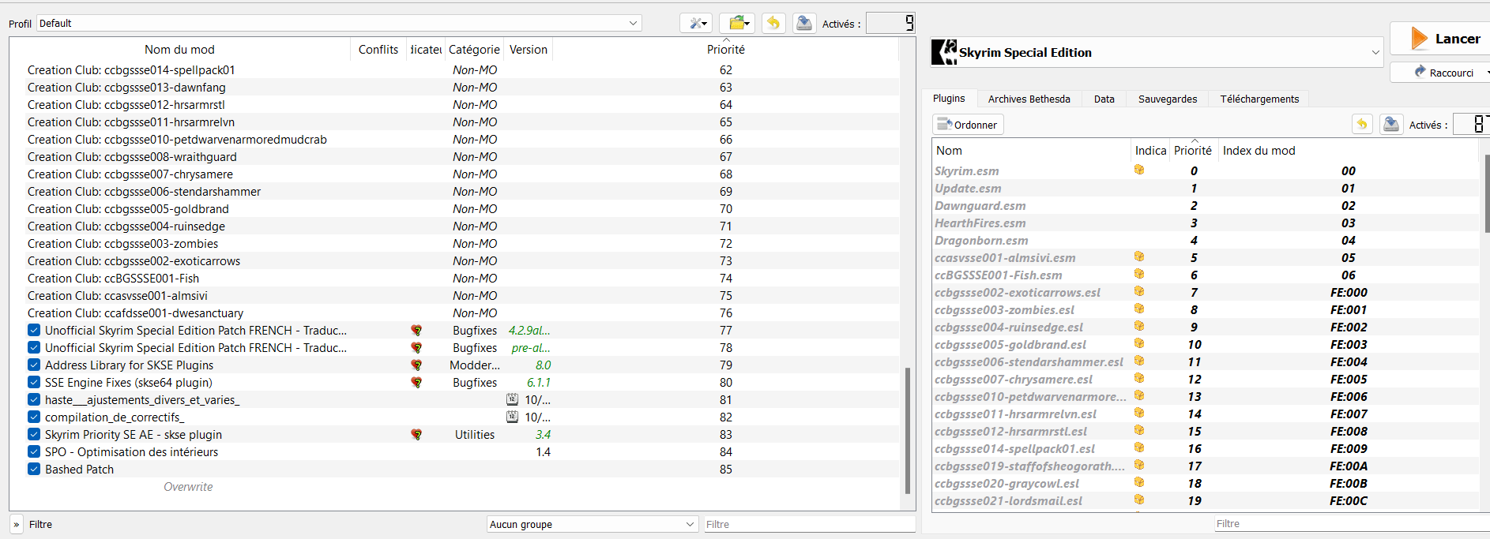Click the plugin list vertical scrollbar thumb
Screen dimensions: 1490x539
[x=1487, y=193]
